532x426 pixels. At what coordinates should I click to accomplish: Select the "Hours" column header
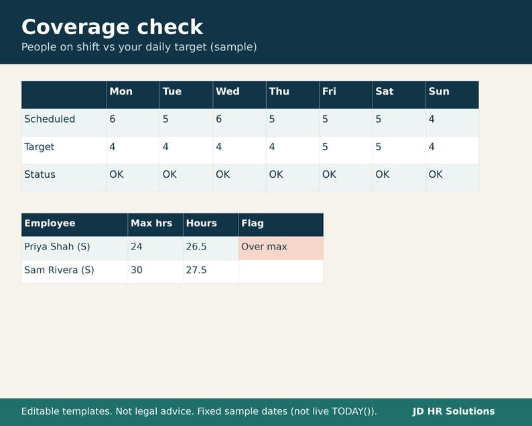[x=210, y=225]
